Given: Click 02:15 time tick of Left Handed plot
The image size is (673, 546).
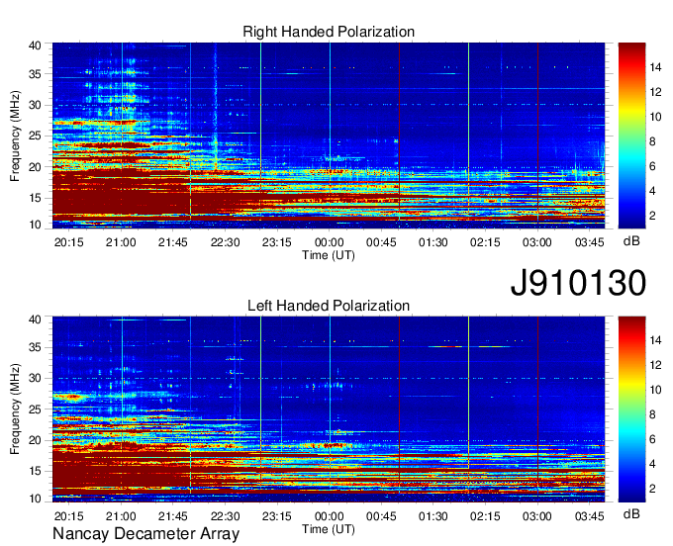Looking at the screenshot, I should point(485,516).
